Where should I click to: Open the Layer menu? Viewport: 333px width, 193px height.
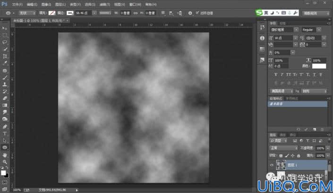[x=60, y=4]
